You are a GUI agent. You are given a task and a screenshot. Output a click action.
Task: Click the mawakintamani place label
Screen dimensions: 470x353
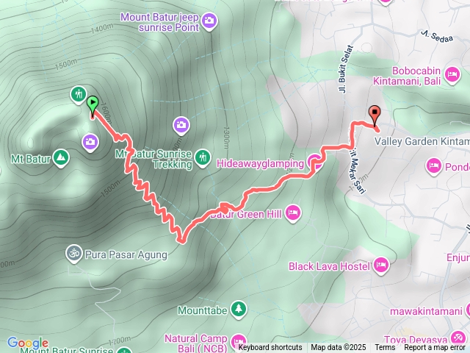pos(426,312)
